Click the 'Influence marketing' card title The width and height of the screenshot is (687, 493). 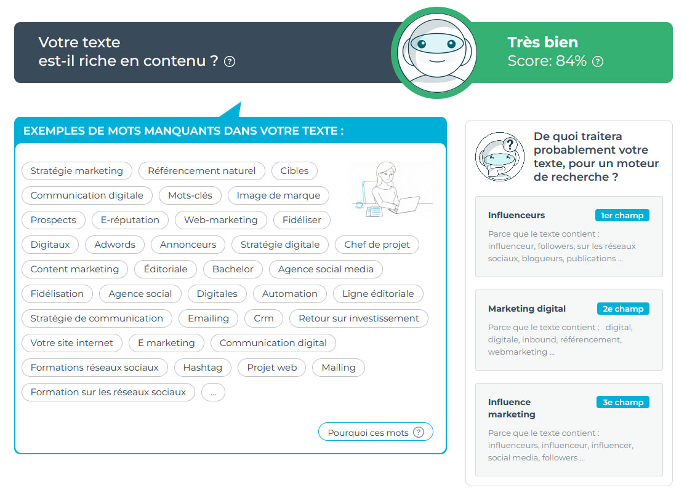tap(512, 408)
